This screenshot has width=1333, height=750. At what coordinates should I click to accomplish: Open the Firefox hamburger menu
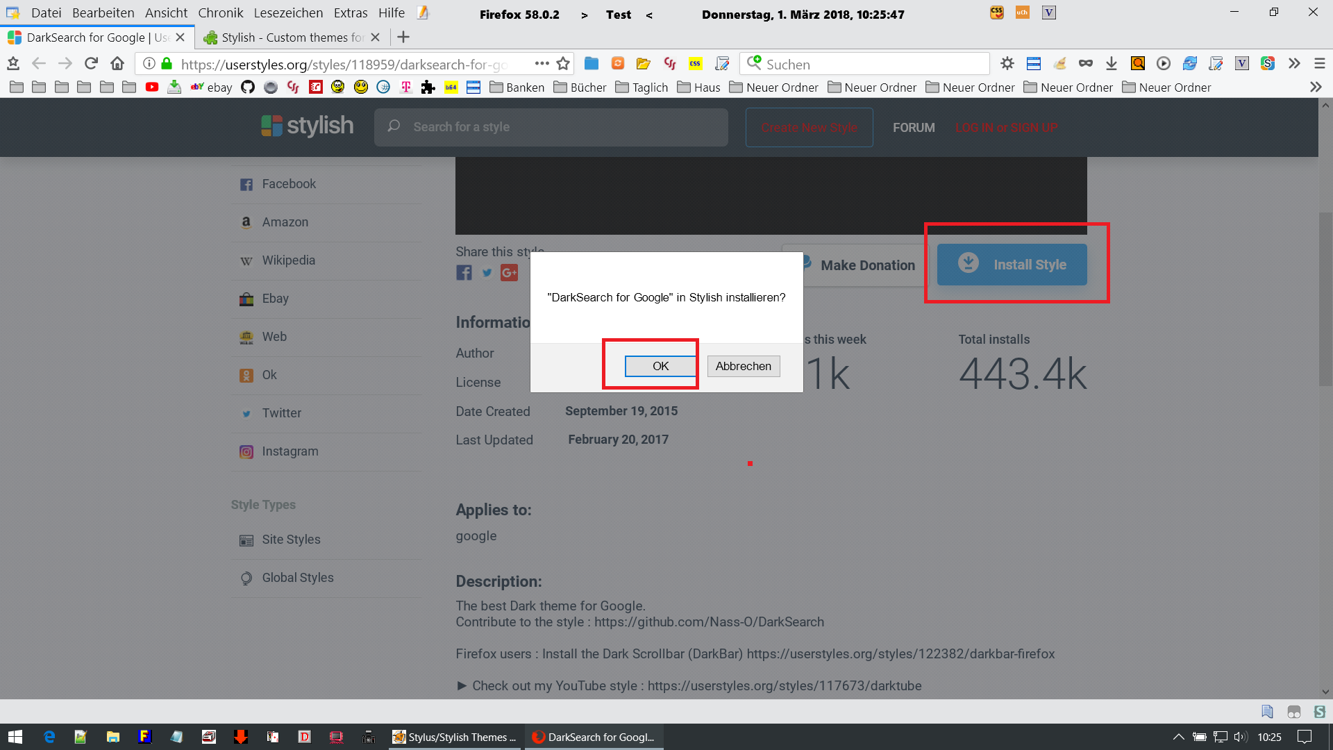click(1320, 64)
